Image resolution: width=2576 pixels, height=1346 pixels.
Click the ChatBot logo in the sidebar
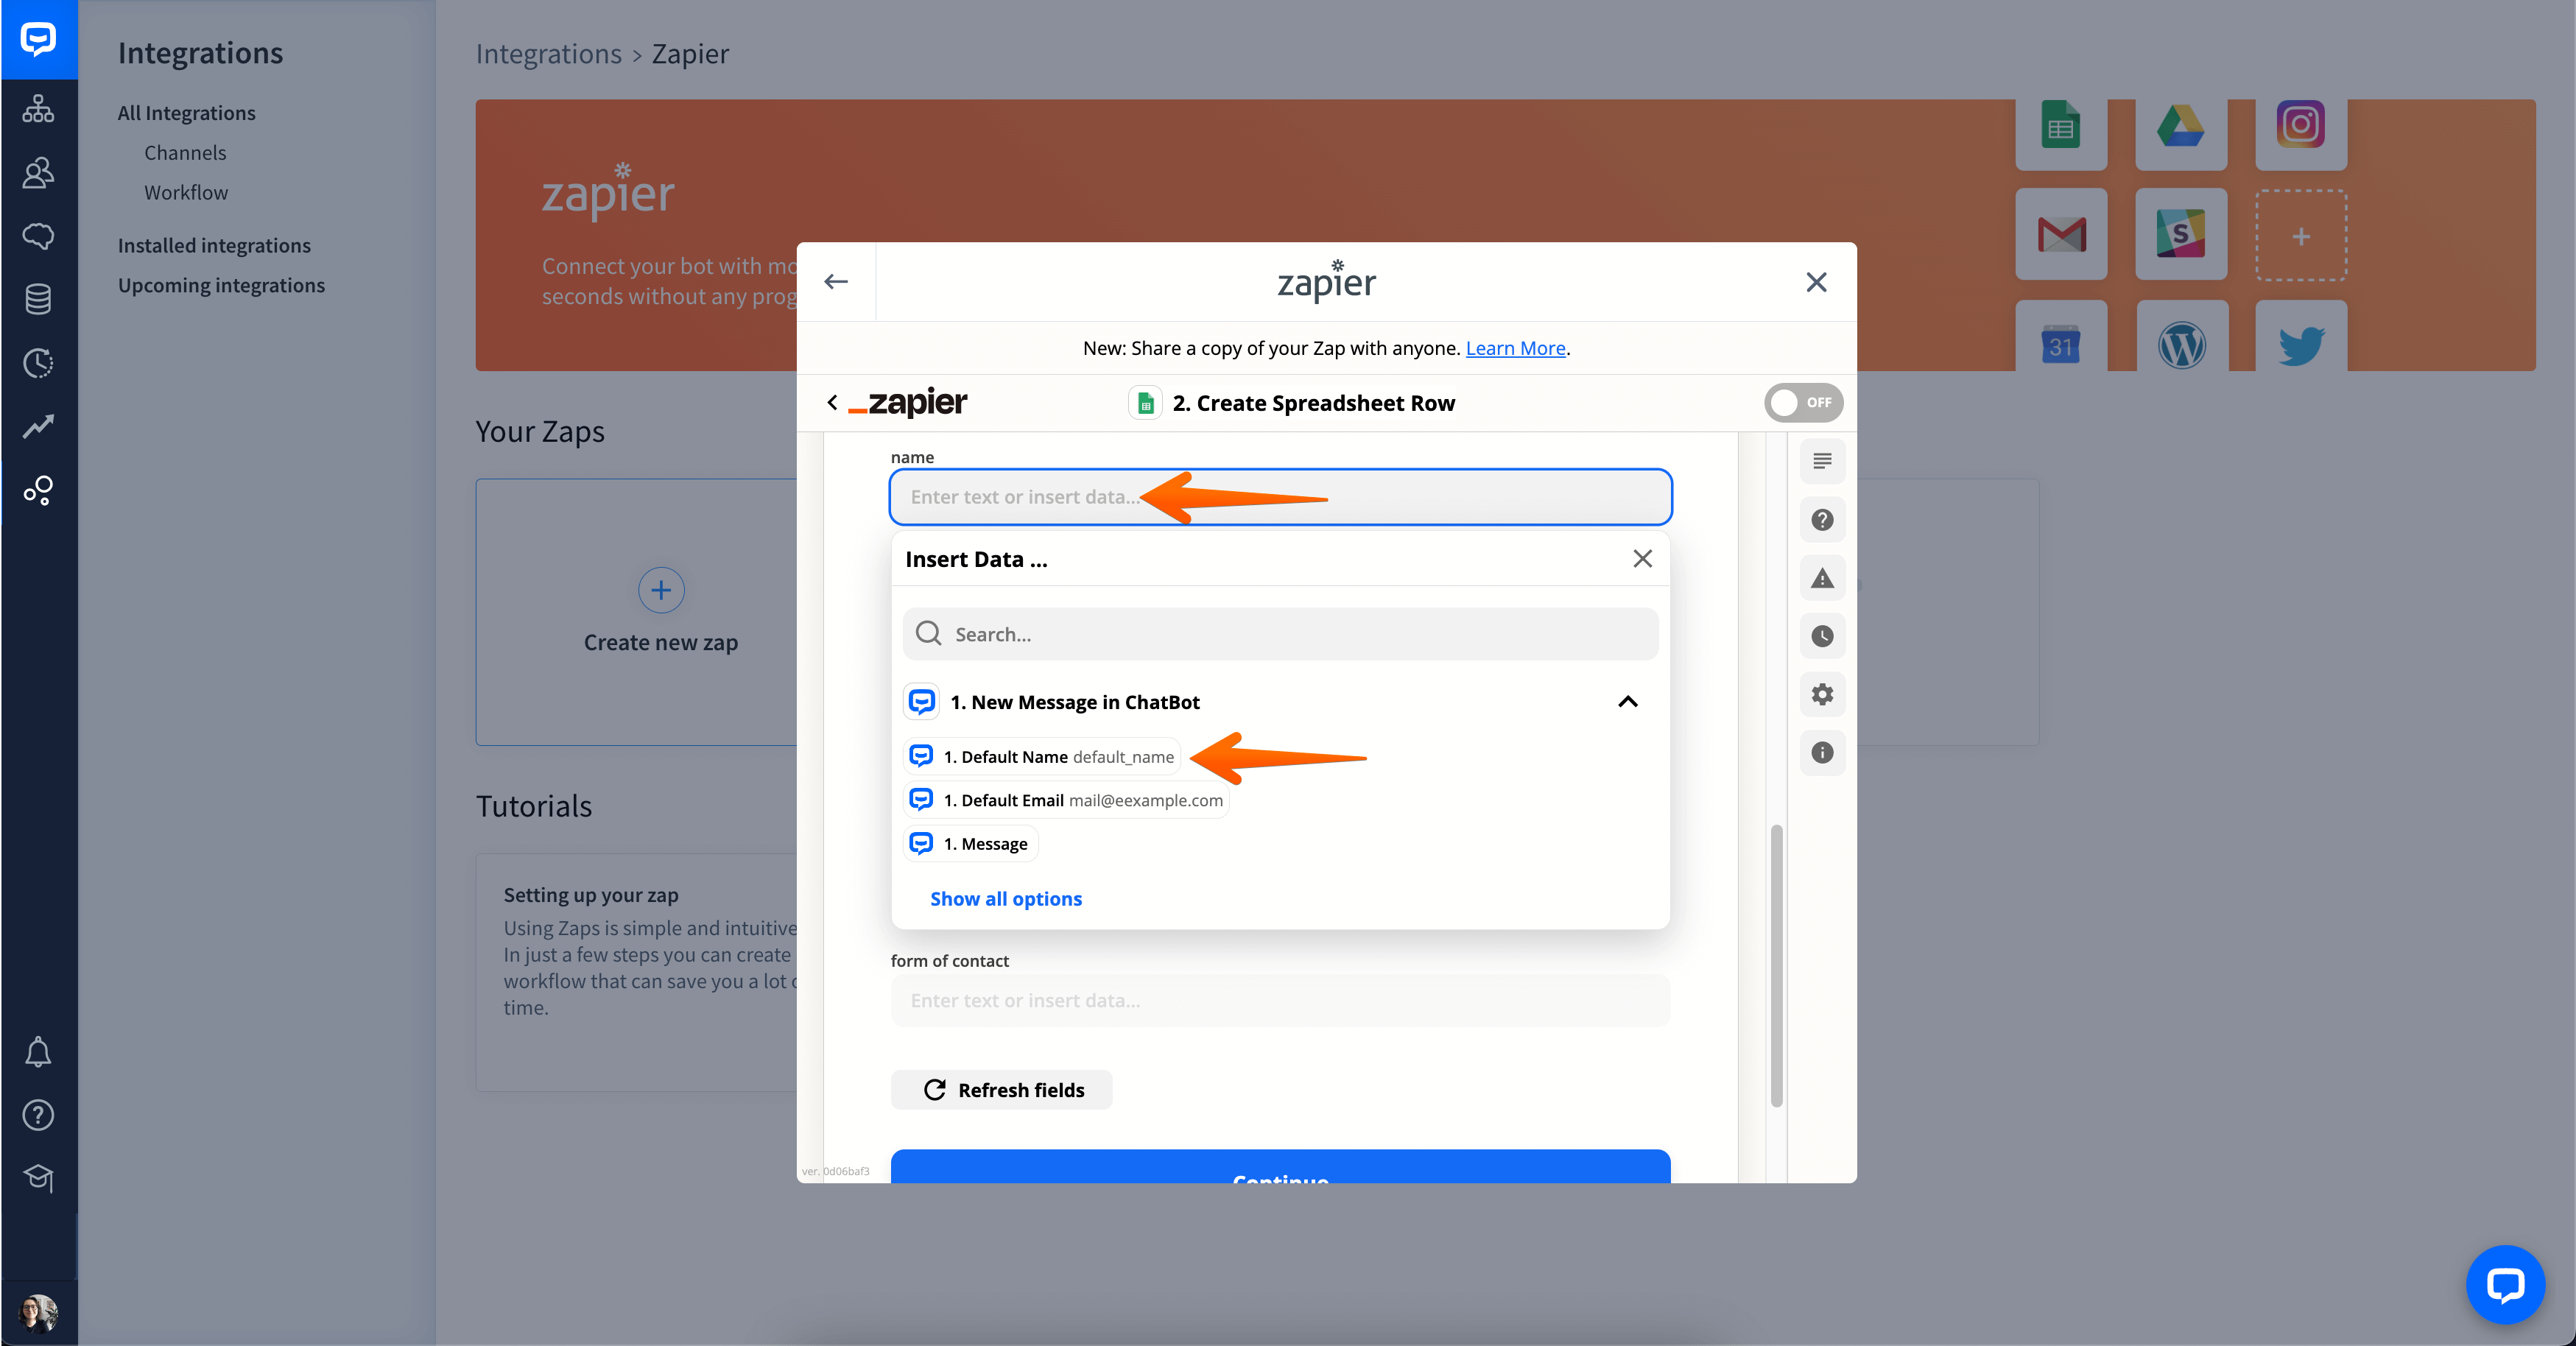pos(38,39)
